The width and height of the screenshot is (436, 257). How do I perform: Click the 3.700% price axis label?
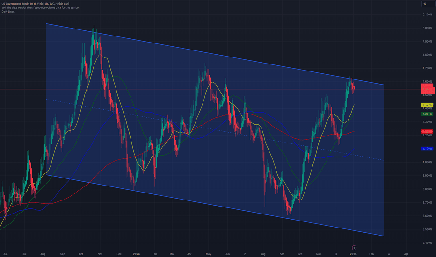427,202
